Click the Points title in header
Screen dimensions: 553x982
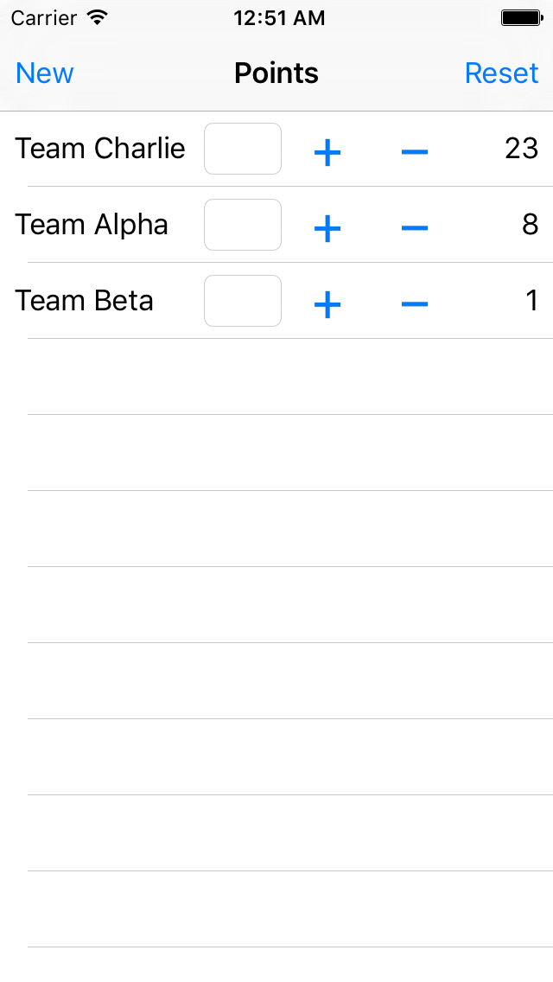(x=276, y=73)
